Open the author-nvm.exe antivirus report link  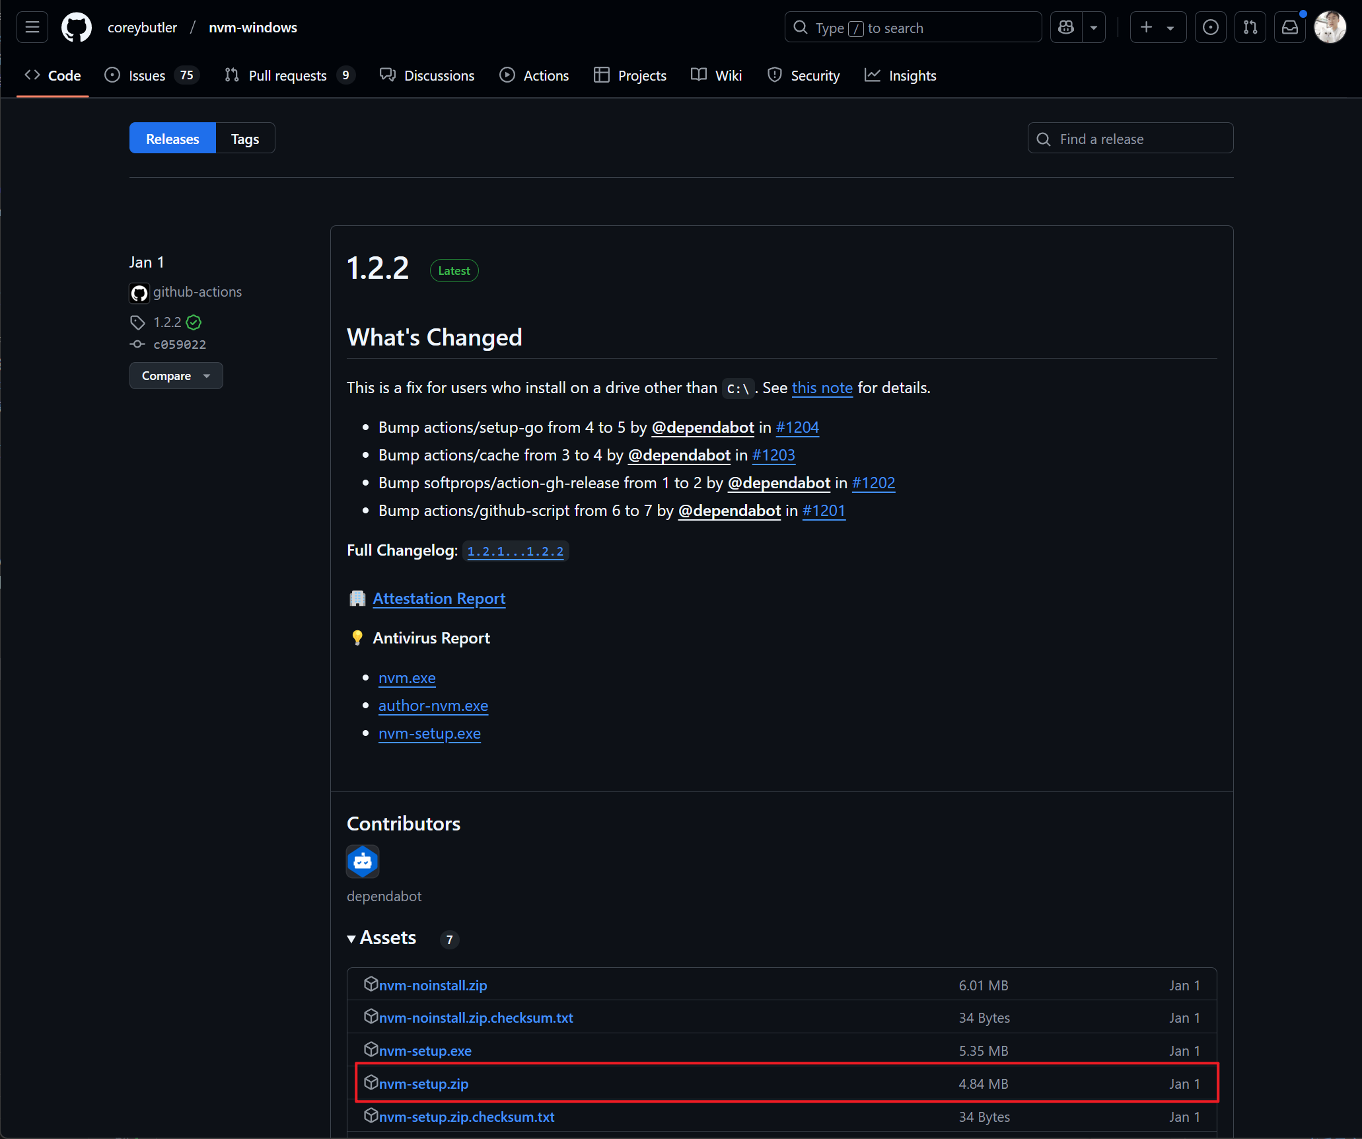pyautogui.click(x=433, y=706)
